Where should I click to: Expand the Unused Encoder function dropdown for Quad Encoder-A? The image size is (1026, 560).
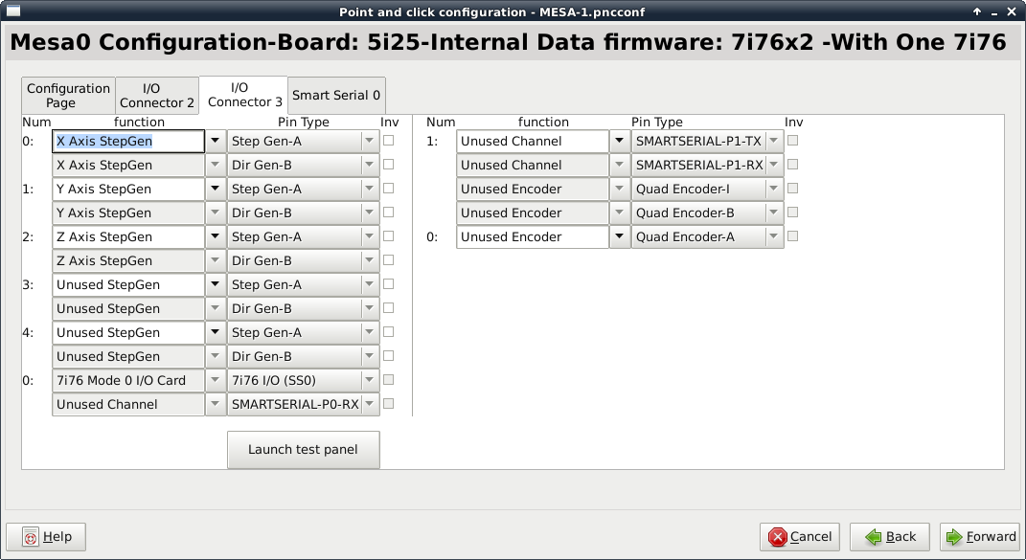coord(619,236)
